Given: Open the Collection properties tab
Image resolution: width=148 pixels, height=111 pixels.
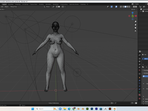Looking at the screenshot, I should [139, 74].
